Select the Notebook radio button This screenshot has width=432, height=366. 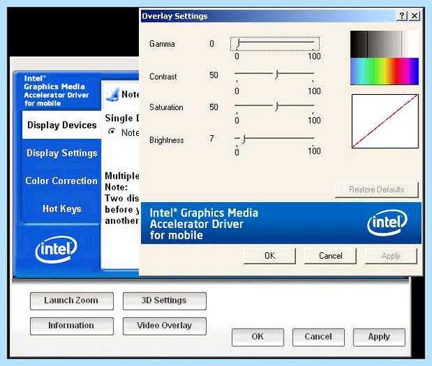click(112, 132)
